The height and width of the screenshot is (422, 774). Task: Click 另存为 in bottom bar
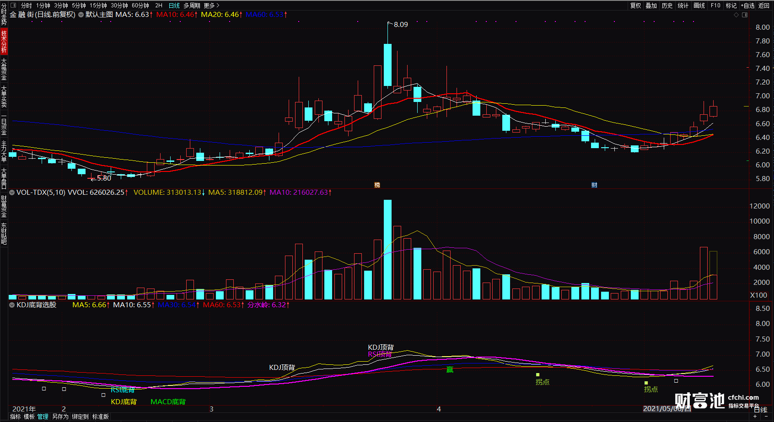point(60,417)
